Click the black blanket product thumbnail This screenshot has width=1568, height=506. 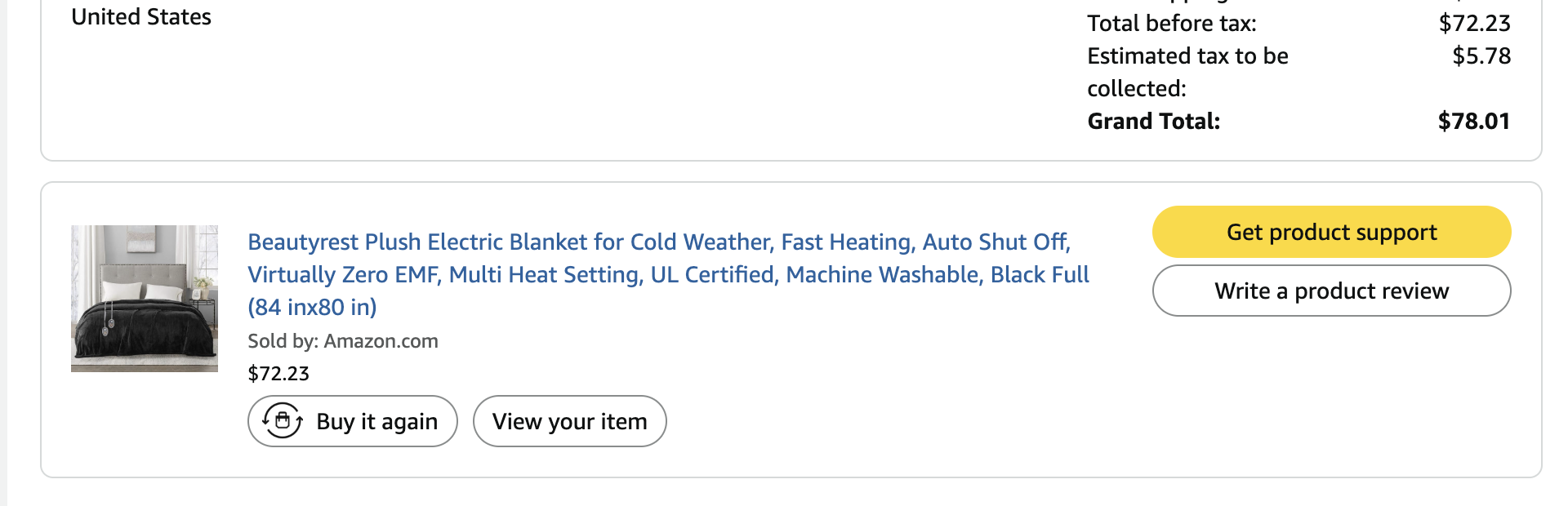(x=145, y=299)
